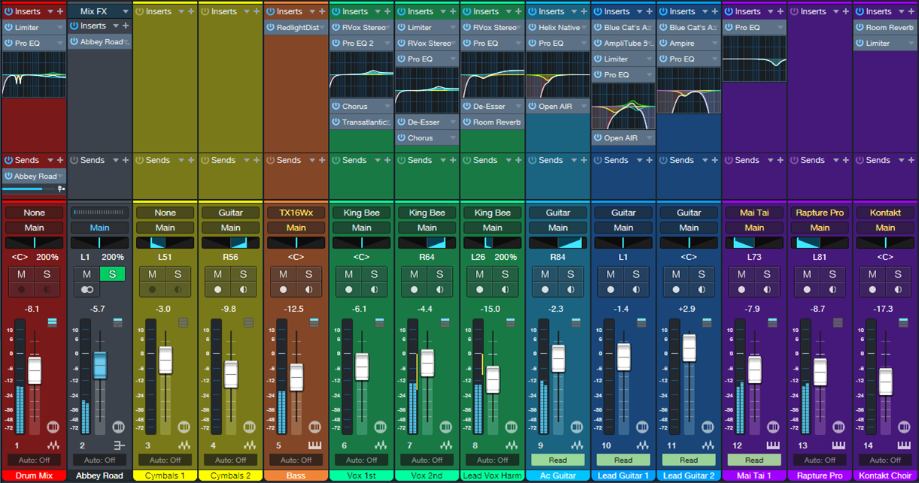This screenshot has height=483, width=919.
Task: Mute the Drum Mix channel
Action: coord(21,274)
